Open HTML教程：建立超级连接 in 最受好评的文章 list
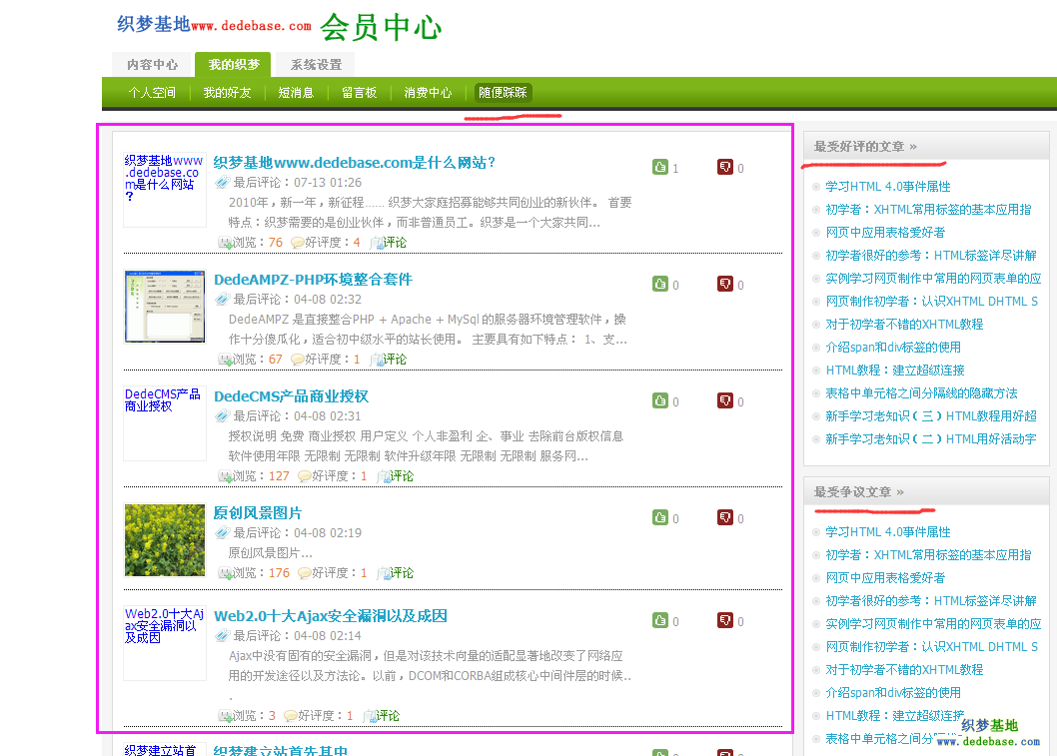This screenshot has height=756, width=1057. pyautogui.click(x=895, y=370)
